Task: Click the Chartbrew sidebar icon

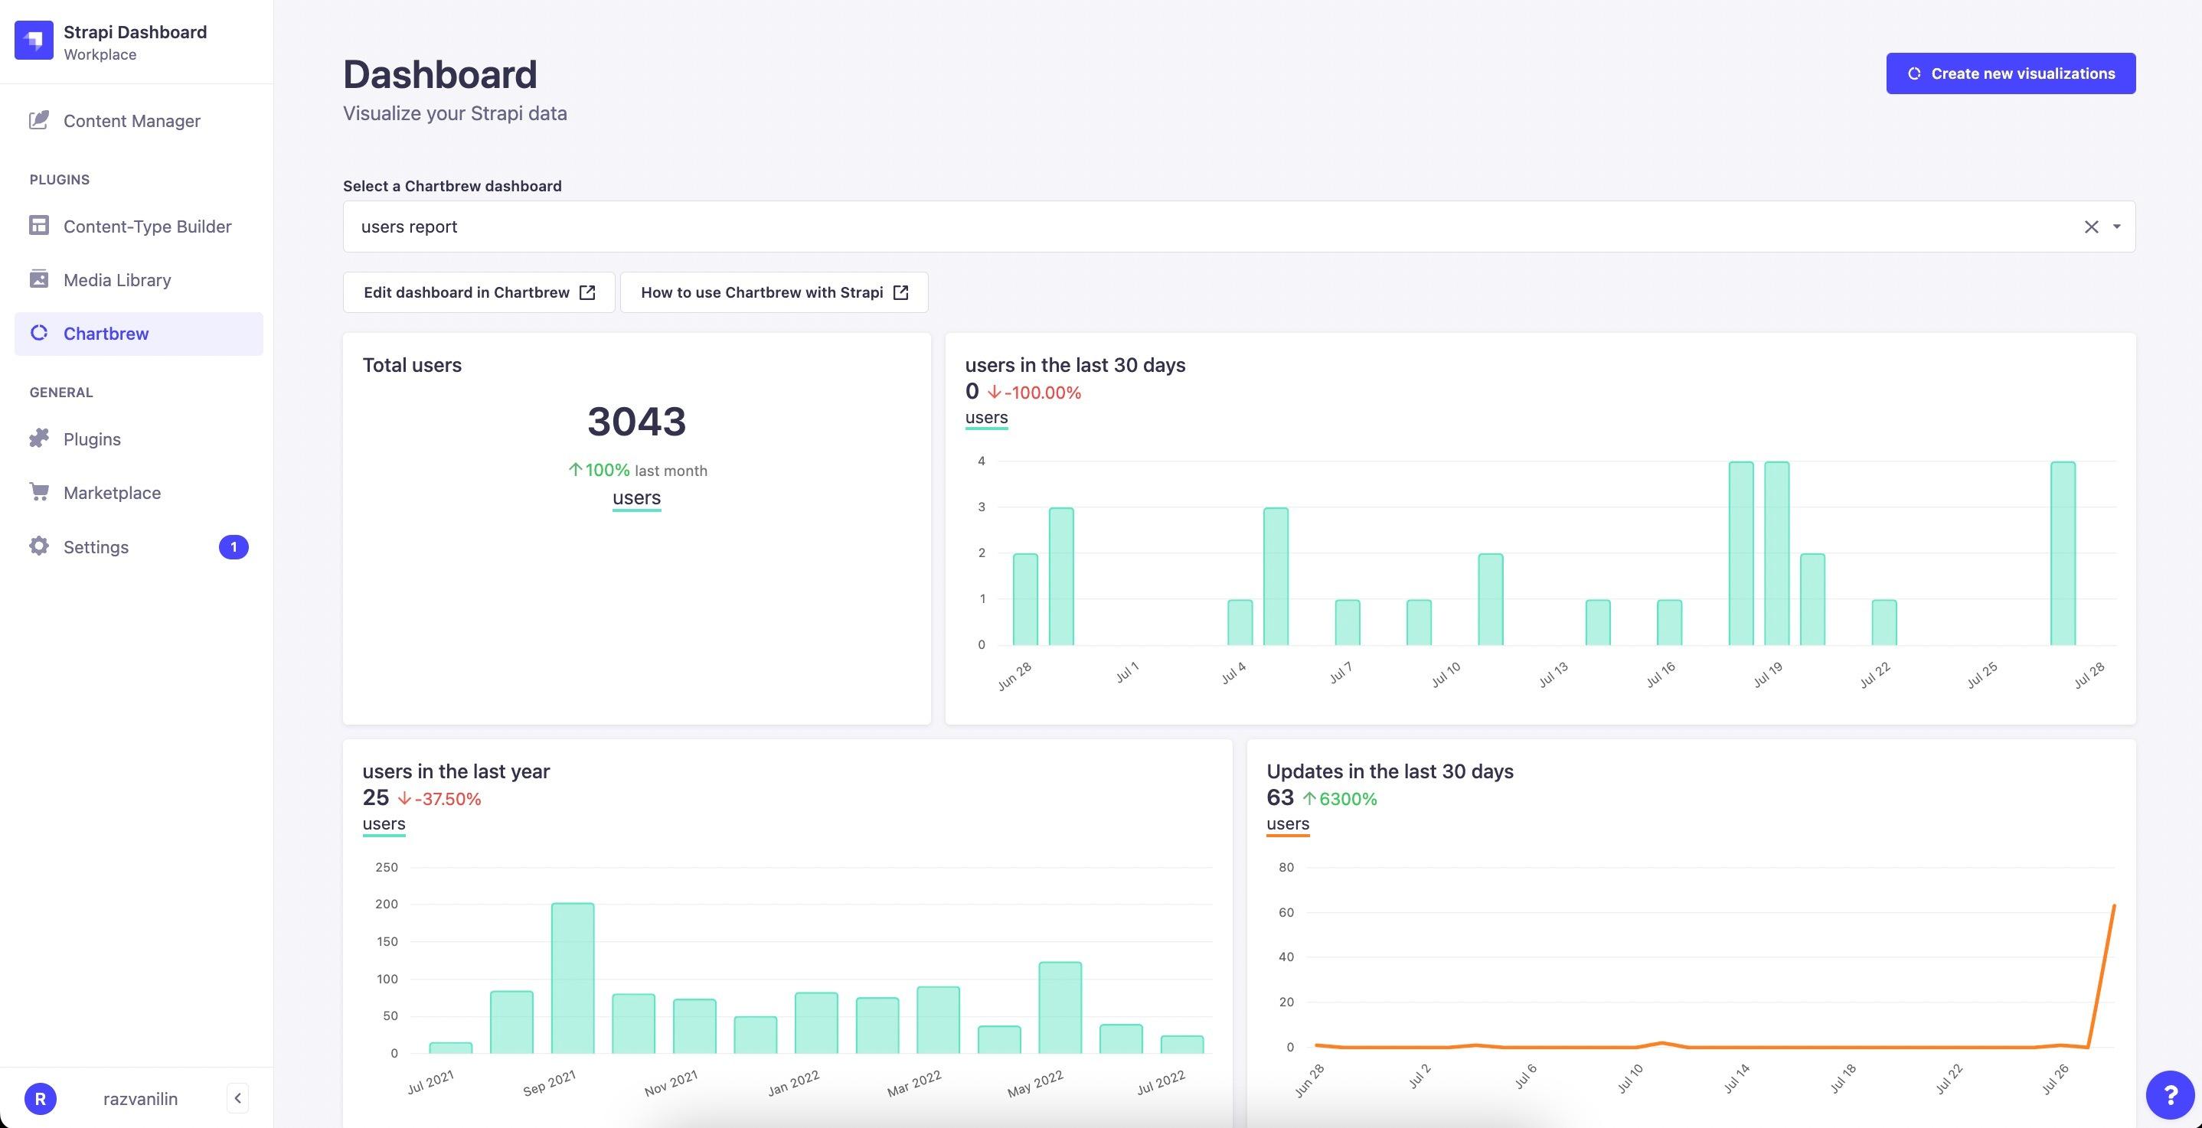Action: tap(38, 334)
